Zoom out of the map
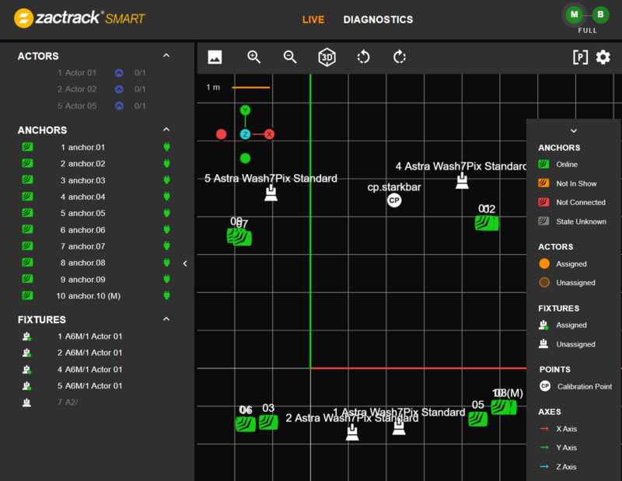Viewport: 622px width, 481px height. 290,57
